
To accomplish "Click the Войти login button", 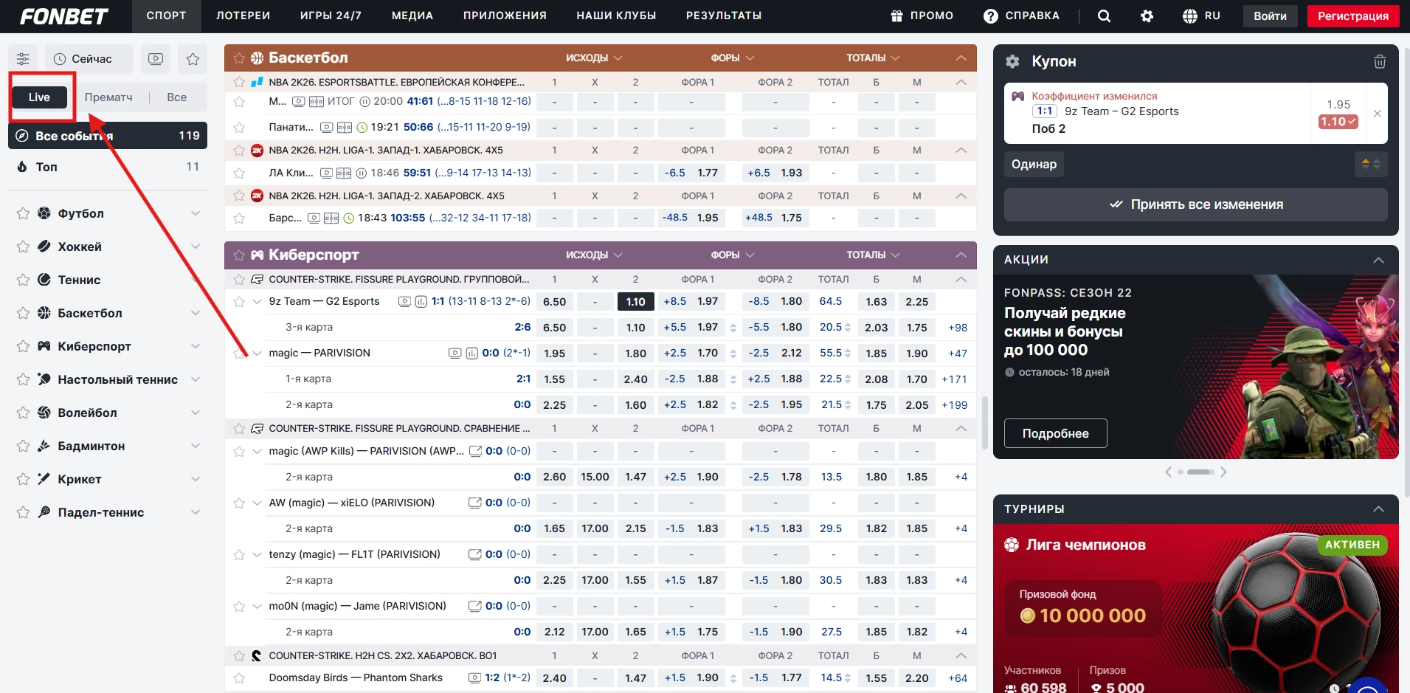I will pyautogui.click(x=1270, y=16).
